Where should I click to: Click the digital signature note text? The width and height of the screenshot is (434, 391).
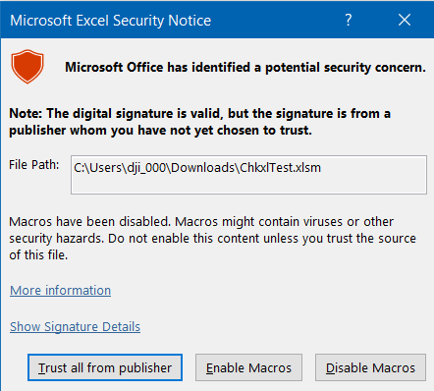point(199,122)
